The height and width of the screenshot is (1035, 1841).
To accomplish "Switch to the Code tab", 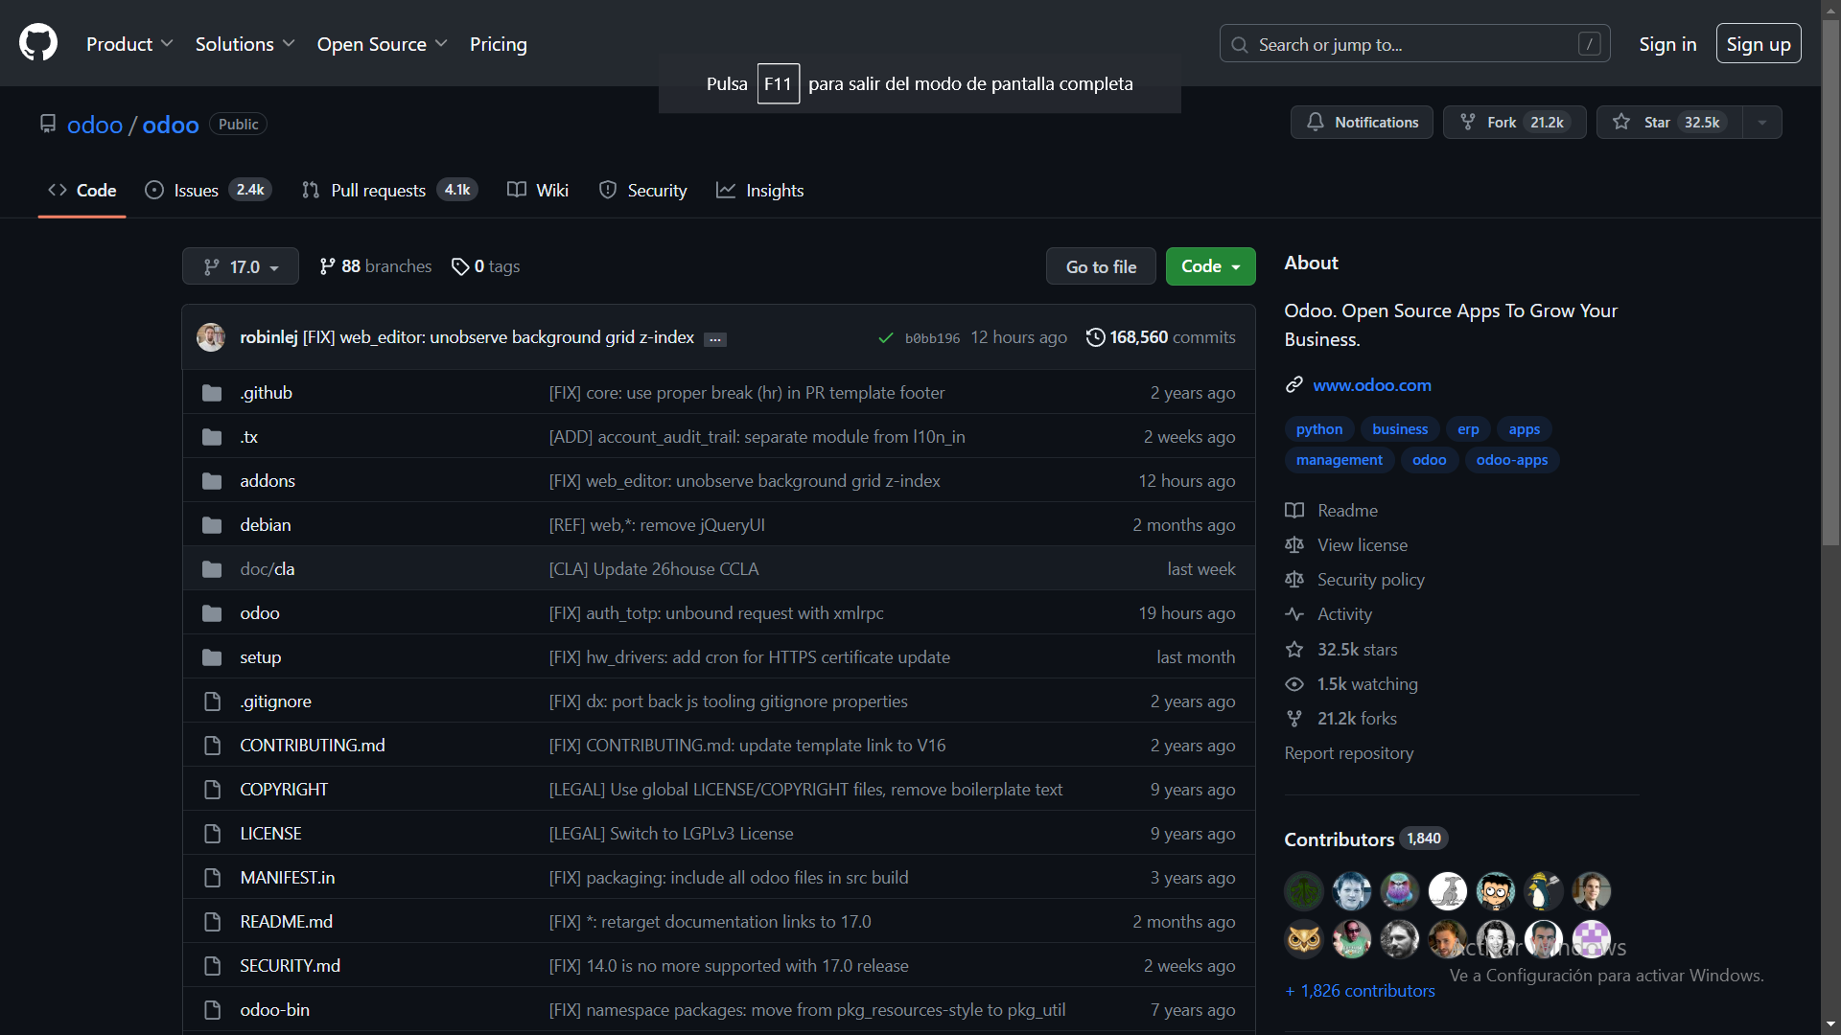I will (82, 190).
